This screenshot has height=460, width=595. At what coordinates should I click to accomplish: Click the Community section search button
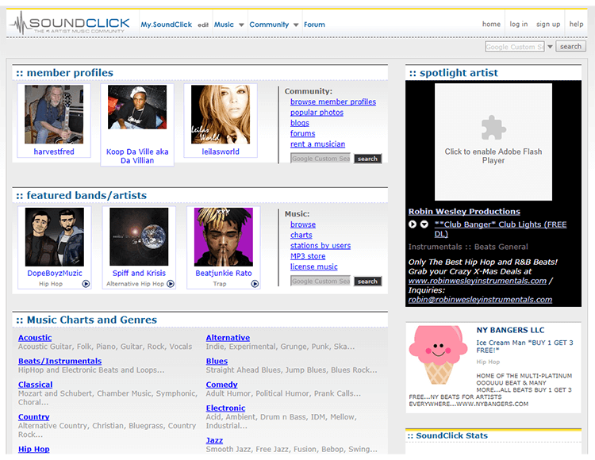pos(367,159)
